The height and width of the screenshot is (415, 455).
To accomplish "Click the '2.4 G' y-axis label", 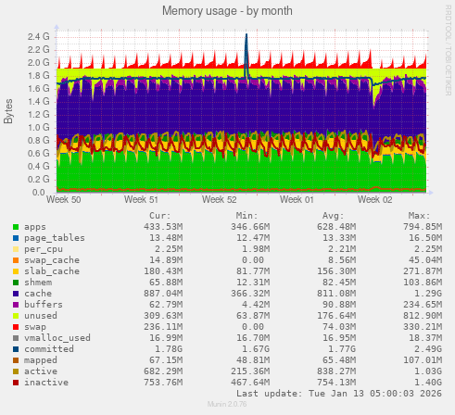I will pos(39,37).
